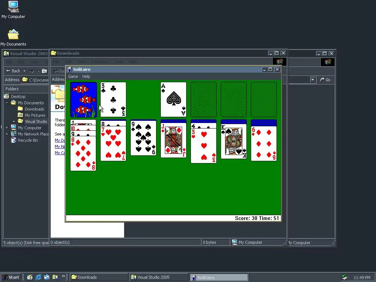Viewport: 376px width, 282px height.
Task: Click Outlook Express quick launch icon
Action: click(x=47, y=277)
